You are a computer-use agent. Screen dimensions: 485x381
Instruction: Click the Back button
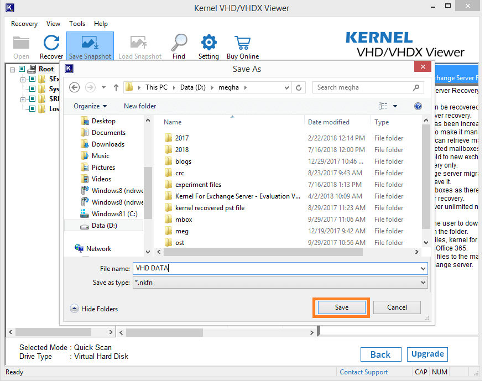[381, 354]
